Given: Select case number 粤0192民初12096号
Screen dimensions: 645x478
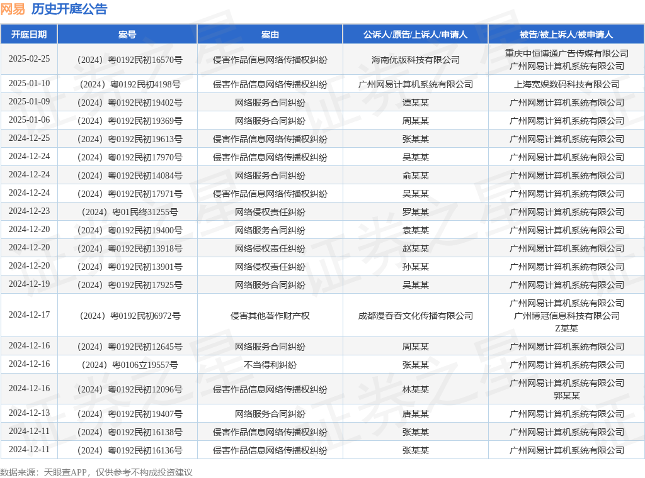Looking at the screenshot, I should pyautogui.click(x=130, y=390).
